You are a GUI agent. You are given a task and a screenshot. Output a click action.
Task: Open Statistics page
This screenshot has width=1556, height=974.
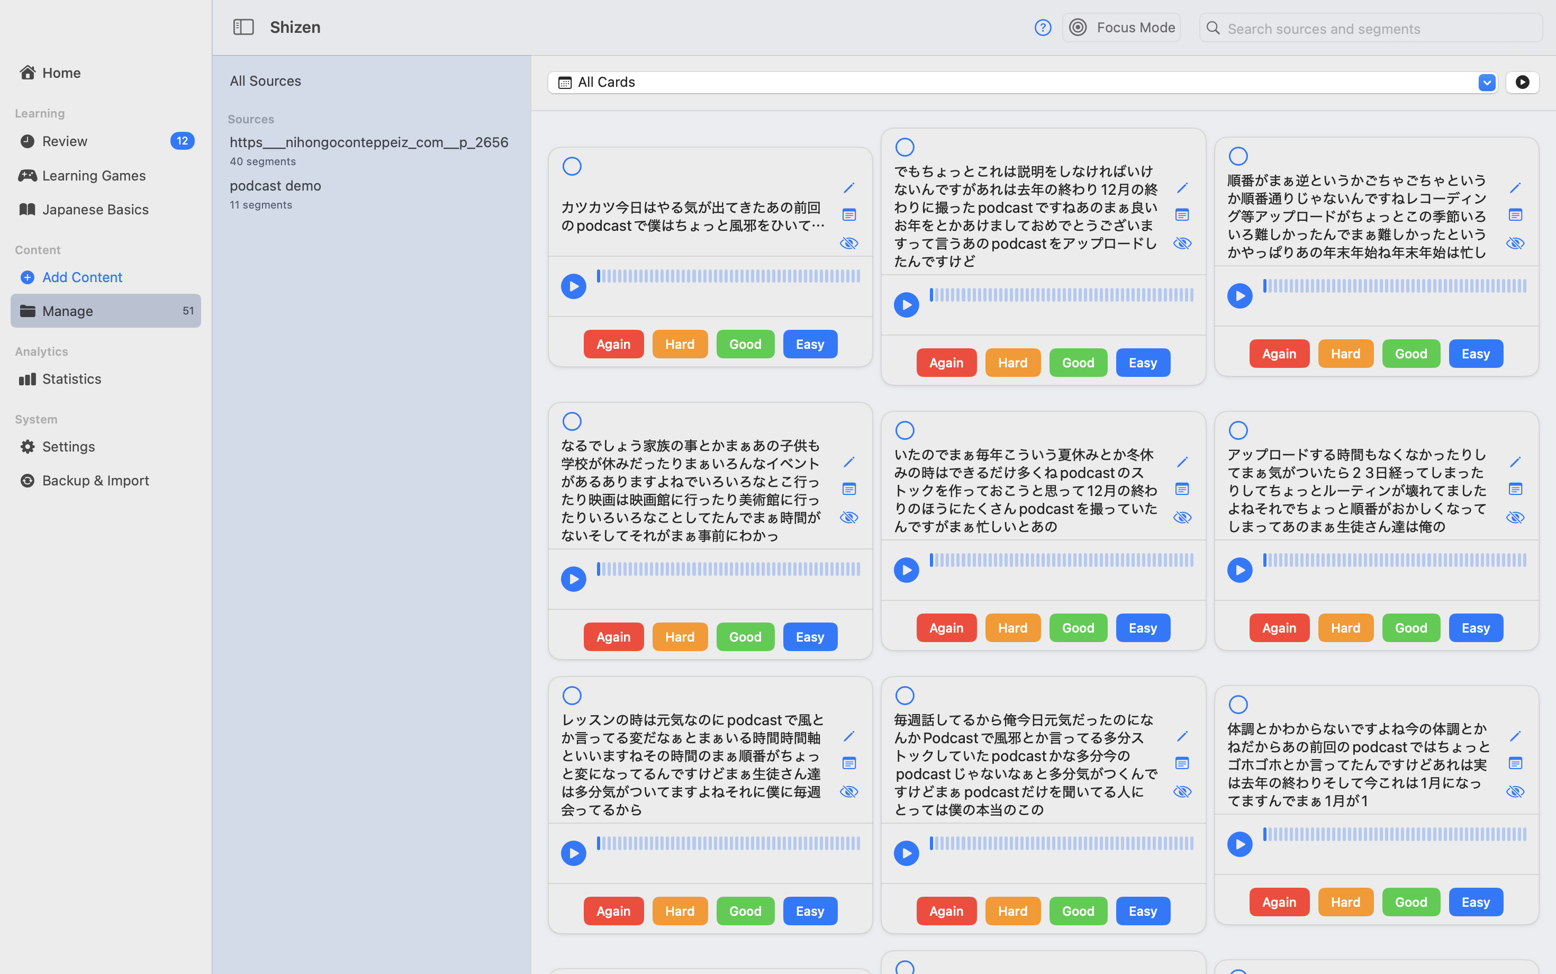click(106, 379)
